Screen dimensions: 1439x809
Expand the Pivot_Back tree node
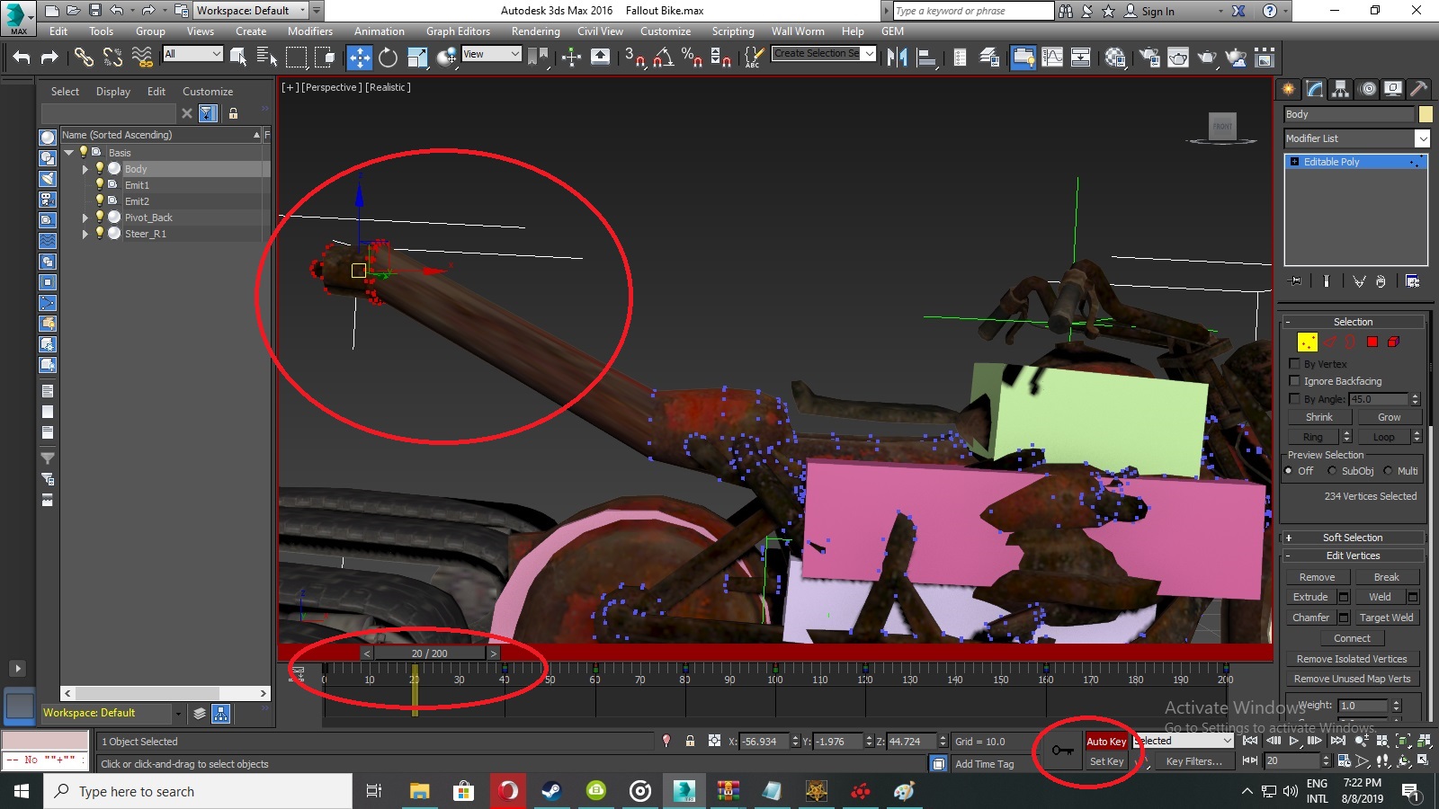(x=85, y=218)
